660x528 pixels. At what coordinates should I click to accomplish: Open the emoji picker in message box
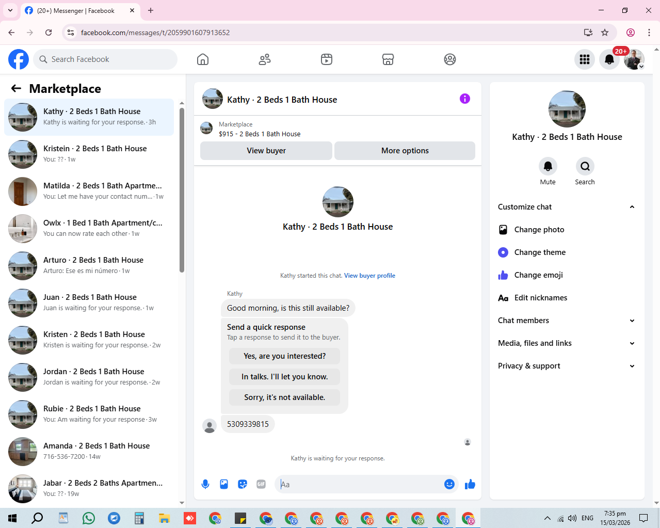(449, 484)
